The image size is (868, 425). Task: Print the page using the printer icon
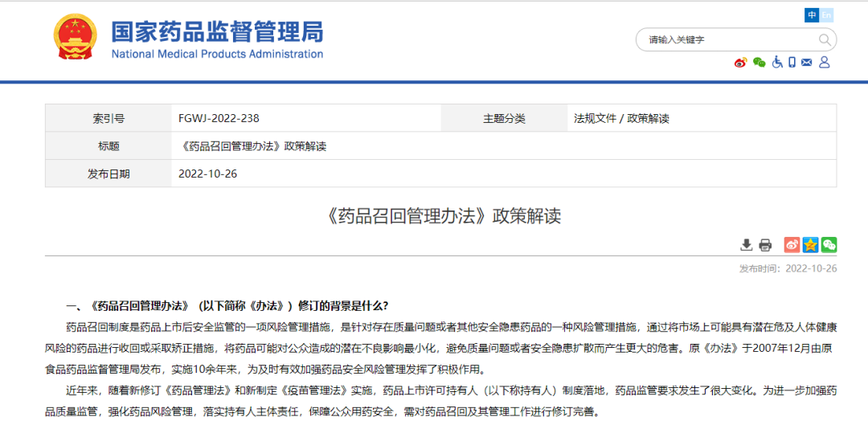765,245
